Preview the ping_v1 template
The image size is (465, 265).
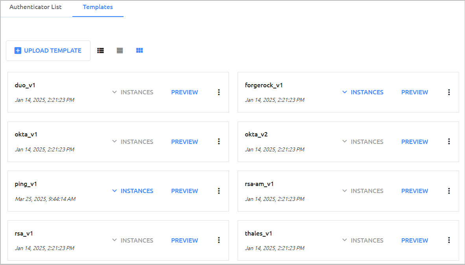coord(185,191)
